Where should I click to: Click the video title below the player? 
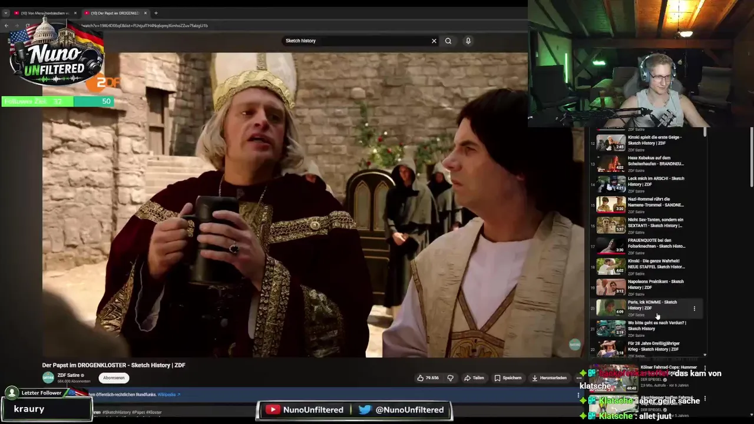[114, 365]
